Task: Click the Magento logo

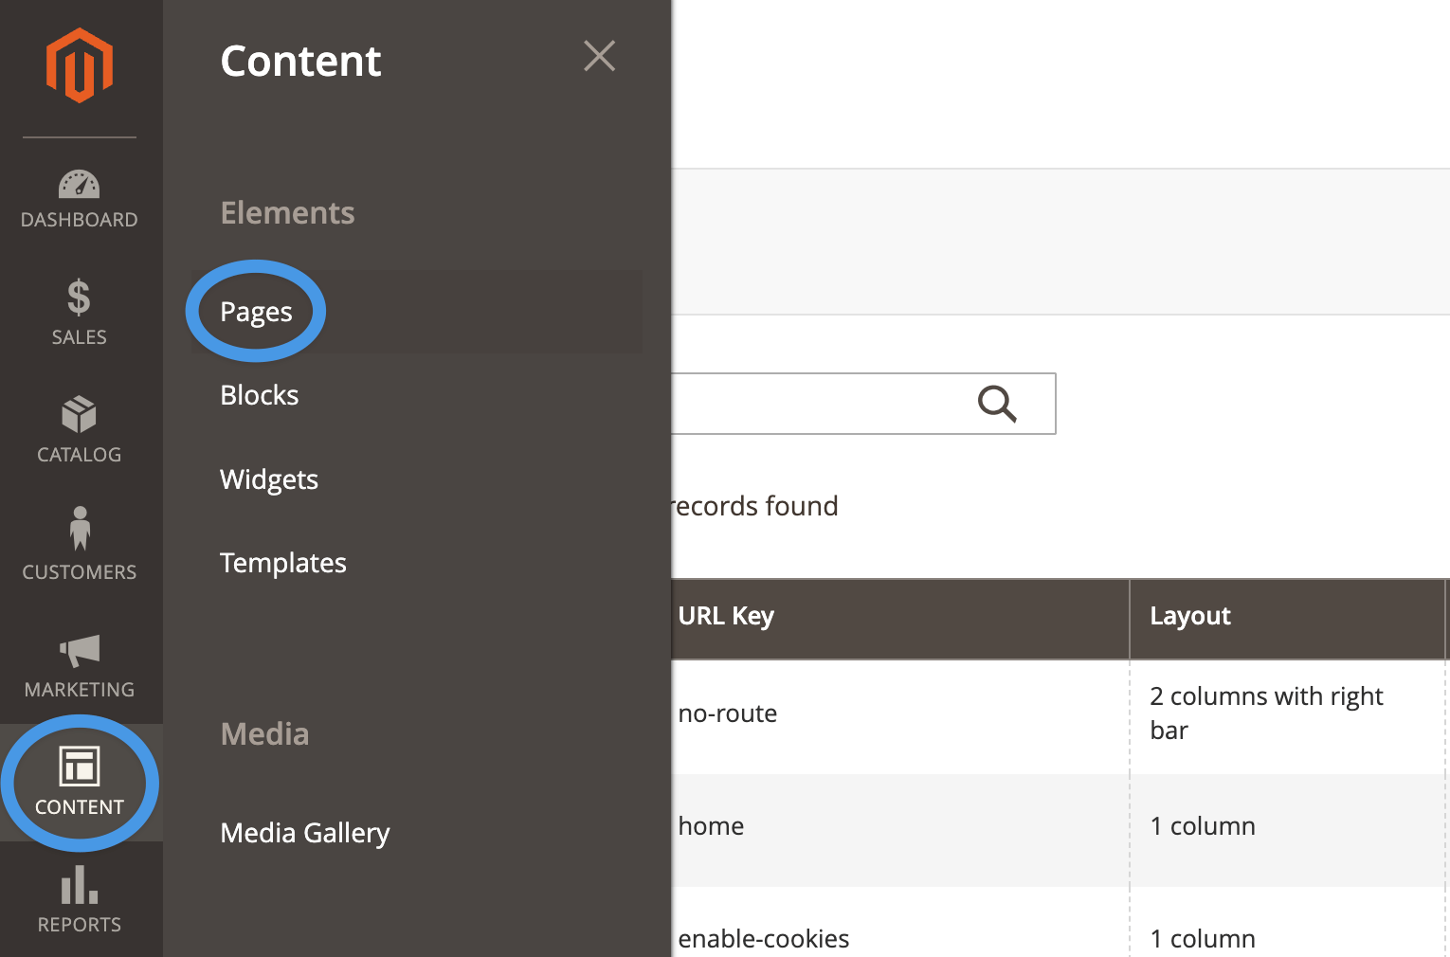Action: click(79, 63)
